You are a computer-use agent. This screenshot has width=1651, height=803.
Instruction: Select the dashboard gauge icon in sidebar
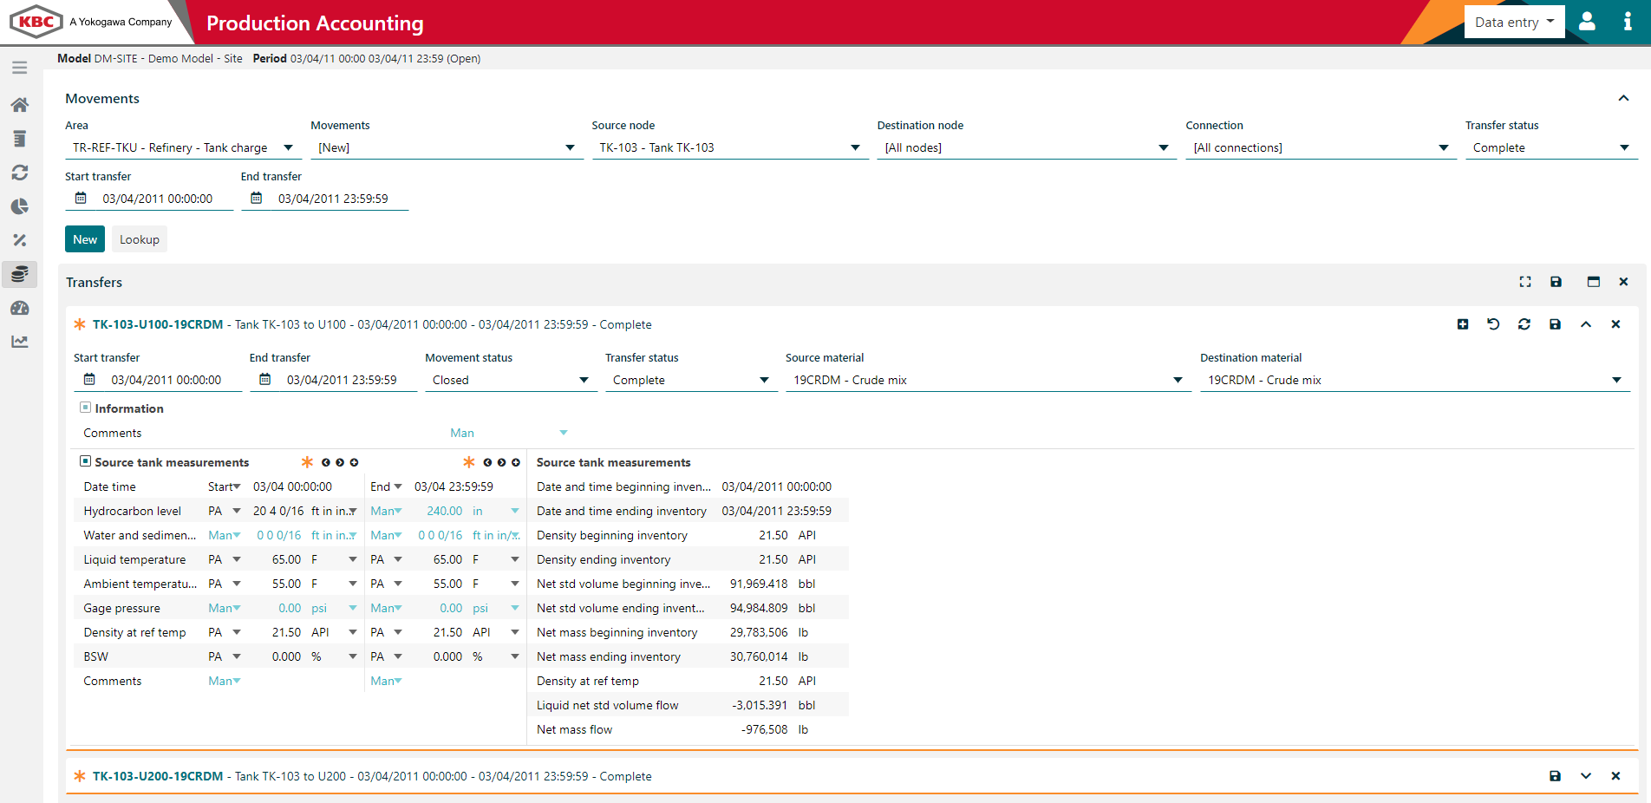point(19,308)
